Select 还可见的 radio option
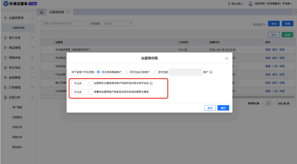Image resolution: width=297 pixels, height=164 pixels. tap(155, 72)
